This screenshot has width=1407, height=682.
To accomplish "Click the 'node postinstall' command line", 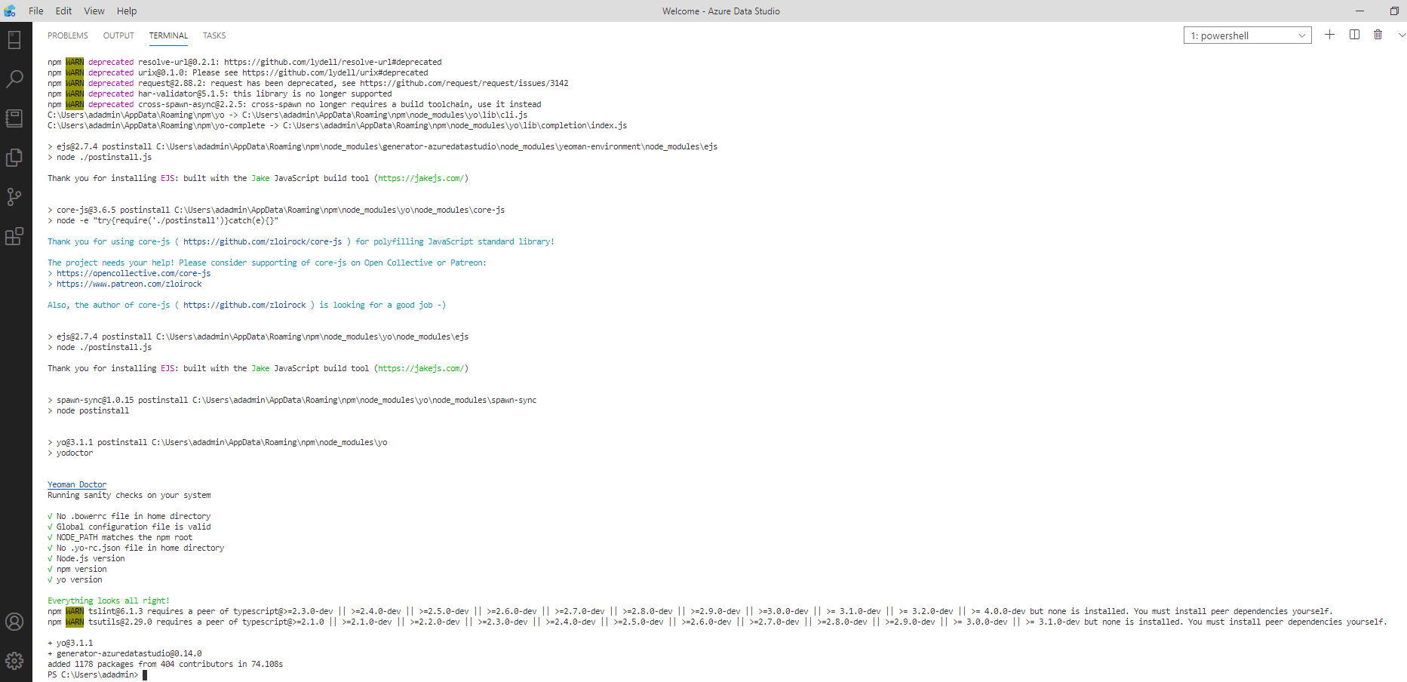I will tap(88, 410).
